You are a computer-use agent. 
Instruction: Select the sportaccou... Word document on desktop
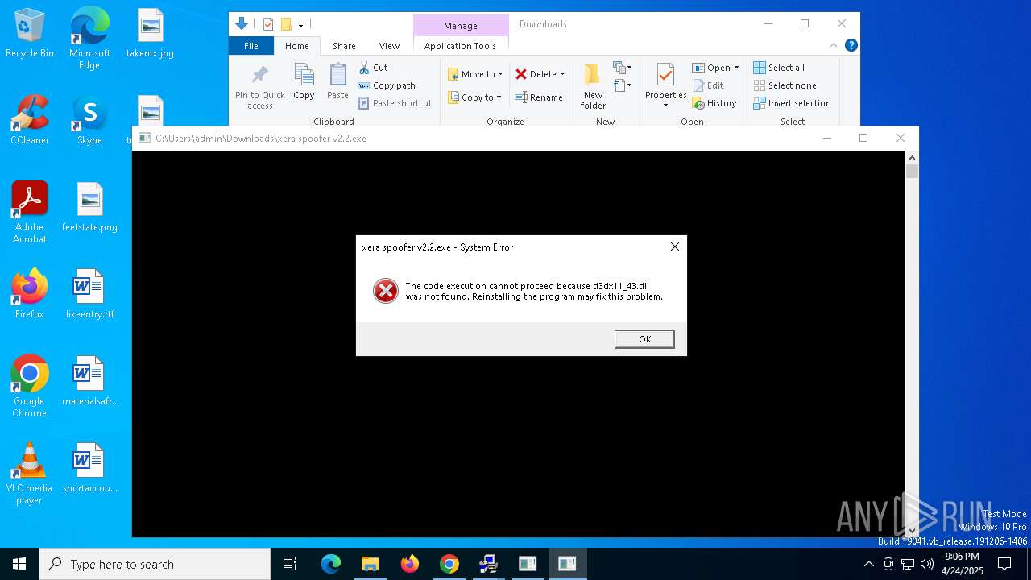89,469
